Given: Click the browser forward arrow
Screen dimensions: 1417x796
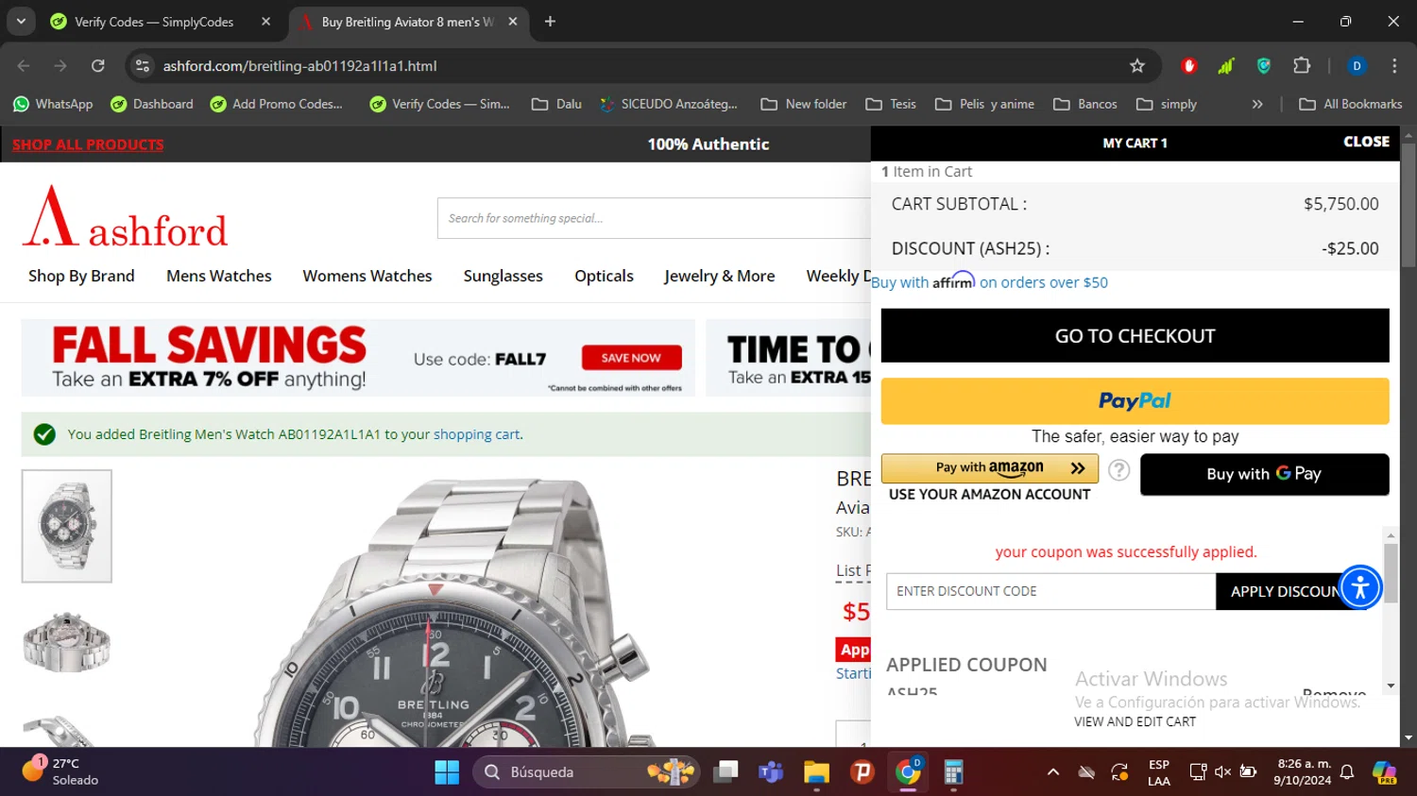Looking at the screenshot, I should pos(60,66).
